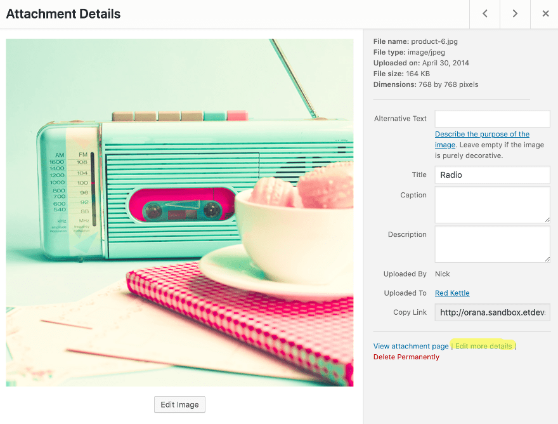Click the radio product image preview
Image resolution: width=558 pixels, height=424 pixels.
(x=179, y=213)
